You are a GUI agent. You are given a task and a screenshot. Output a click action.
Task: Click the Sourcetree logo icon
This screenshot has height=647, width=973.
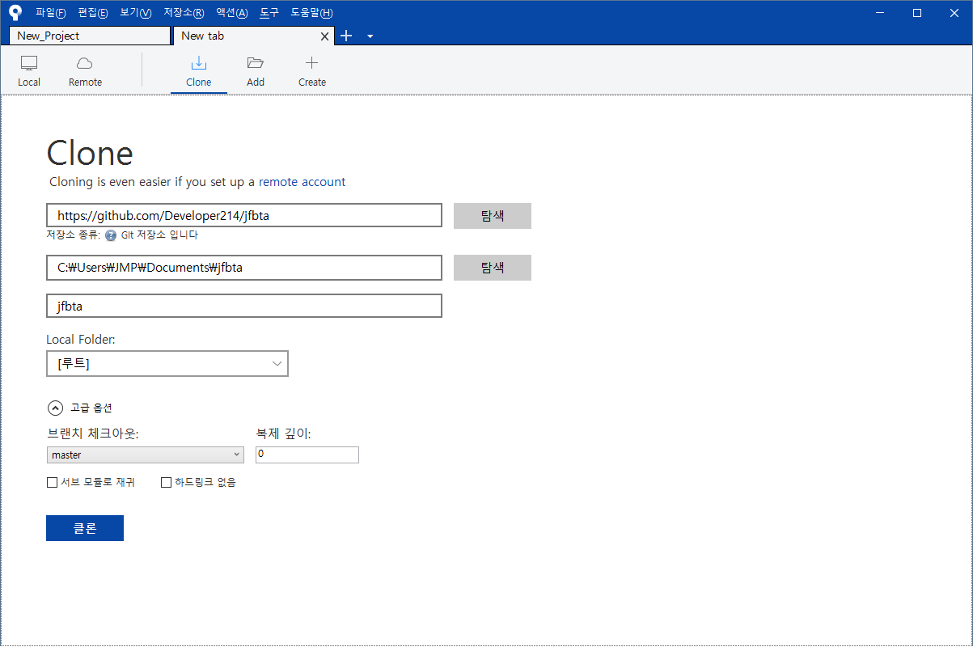pyautogui.click(x=15, y=12)
